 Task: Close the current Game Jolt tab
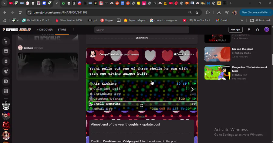57,3
